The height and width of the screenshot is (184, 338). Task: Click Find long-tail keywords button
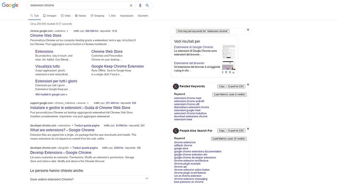point(203,32)
